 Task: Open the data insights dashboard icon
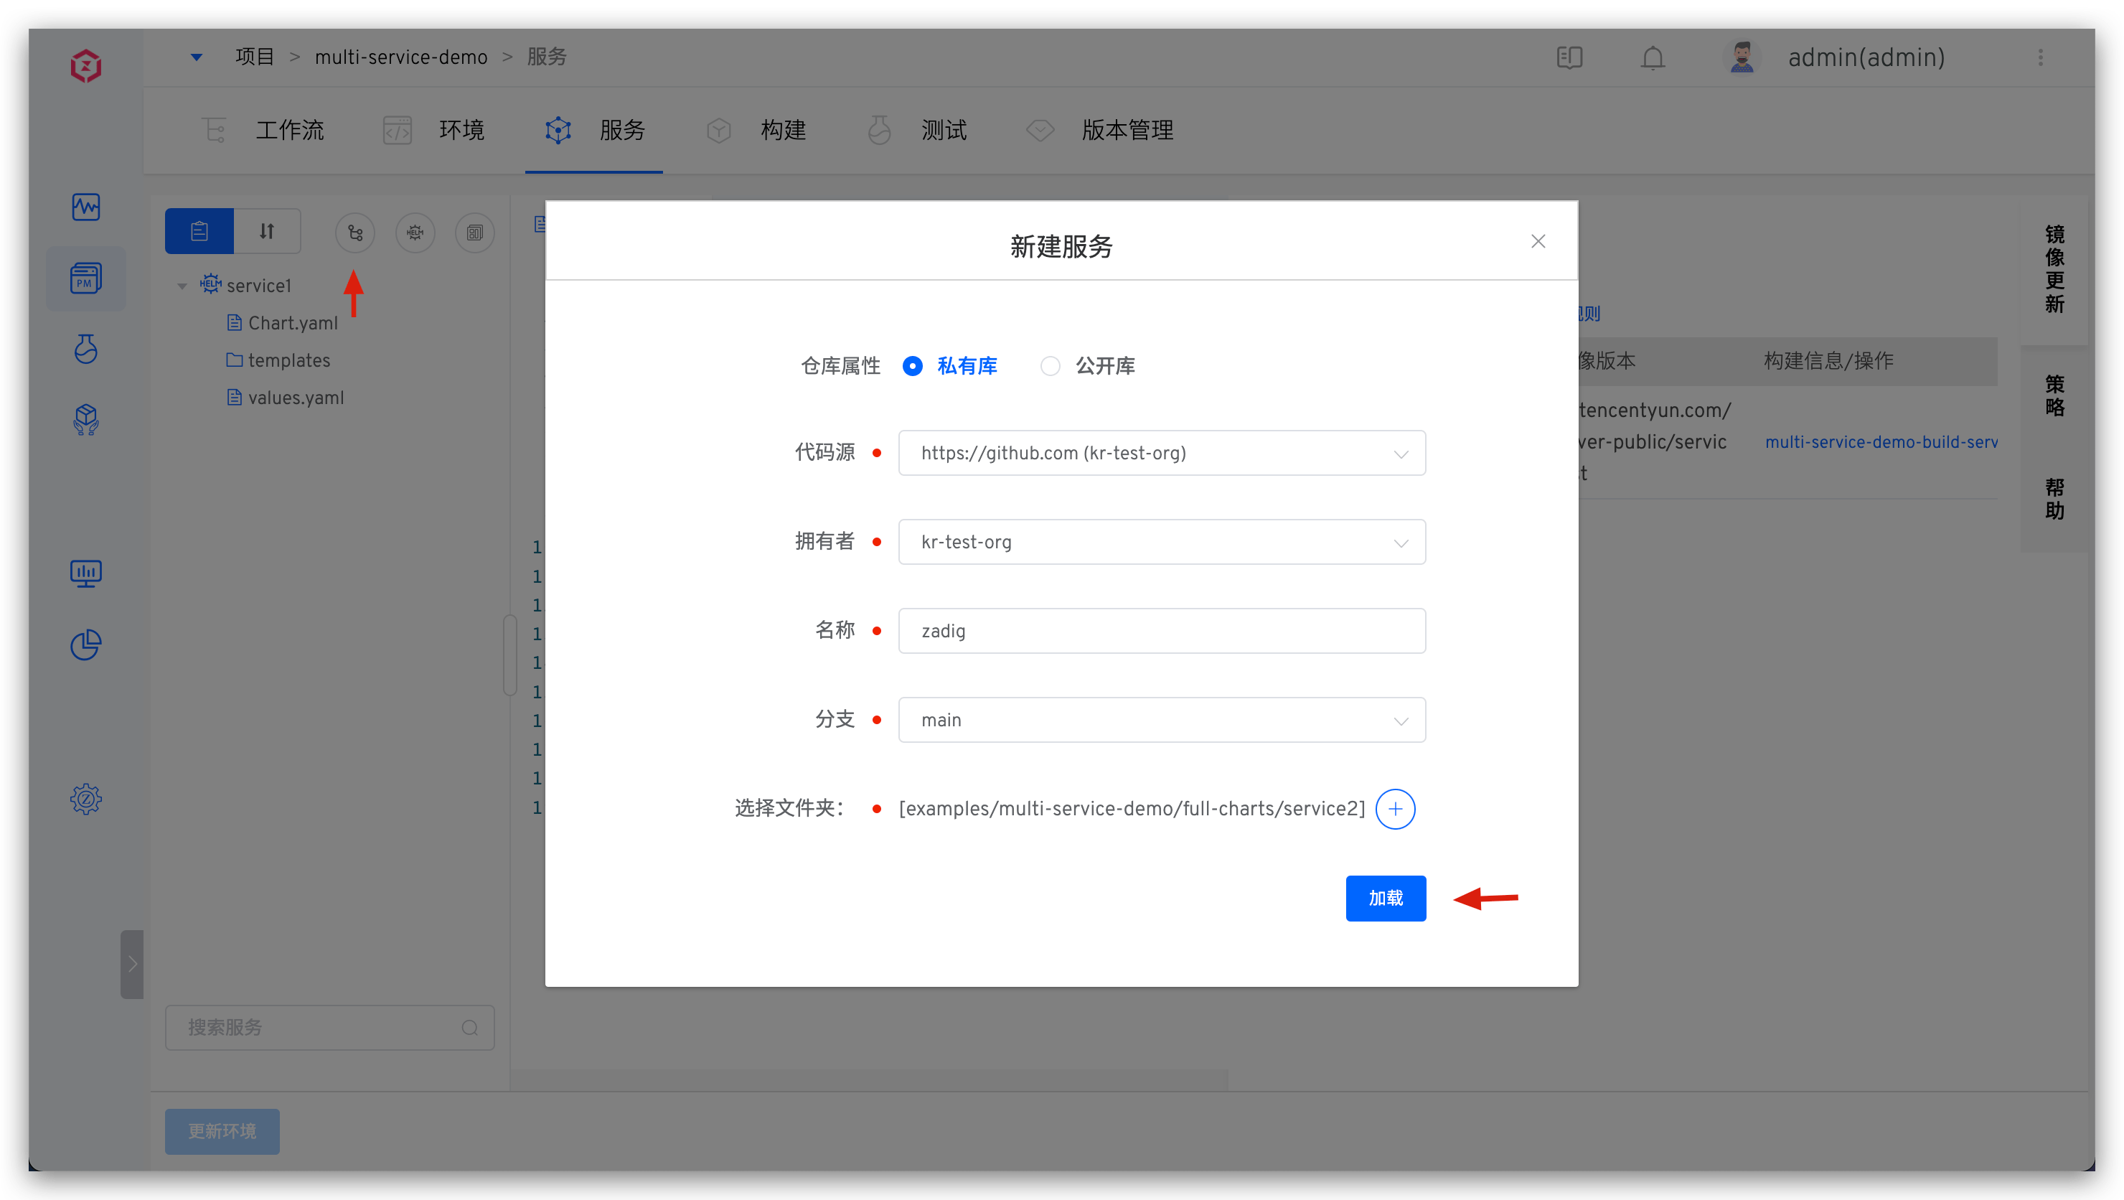point(86,644)
